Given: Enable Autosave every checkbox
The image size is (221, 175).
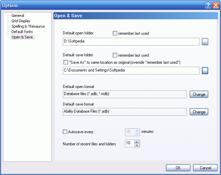Looking at the screenshot, I should pyautogui.click(x=65, y=132).
